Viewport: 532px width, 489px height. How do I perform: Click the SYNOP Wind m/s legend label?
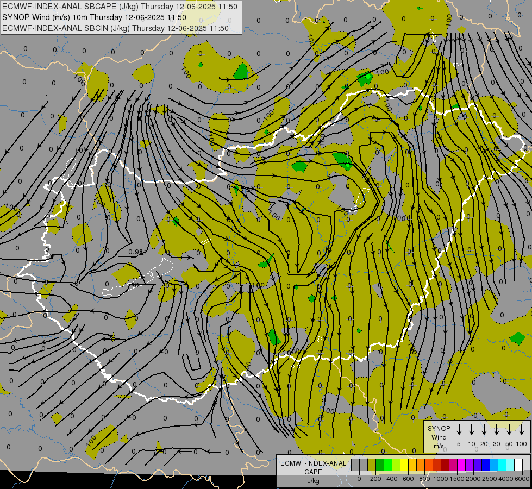(x=439, y=437)
